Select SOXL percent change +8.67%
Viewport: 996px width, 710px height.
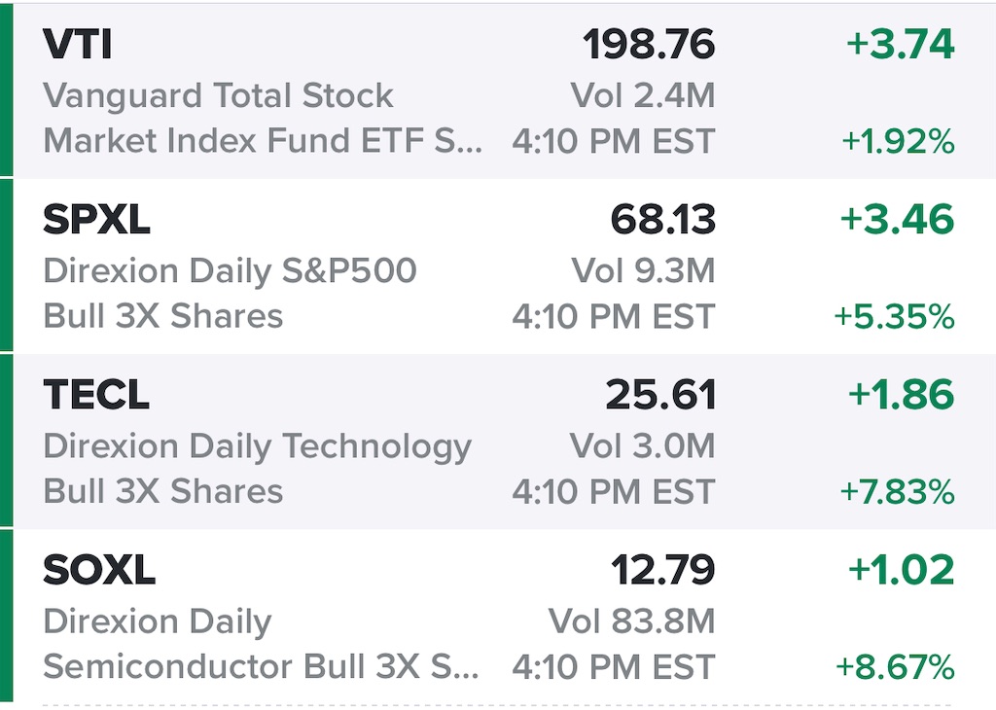point(895,668)
